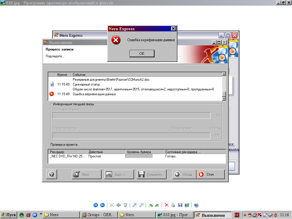
Task: Rotate image clockwise in viewer toolbar
Action: point(151,205)
